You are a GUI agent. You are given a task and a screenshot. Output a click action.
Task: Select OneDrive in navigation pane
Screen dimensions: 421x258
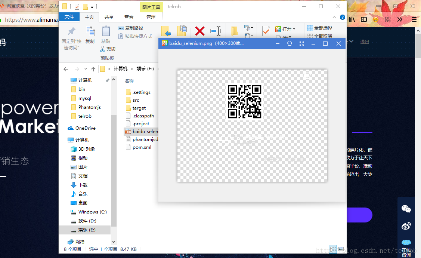pyautogui.click(x=81, y=128)
